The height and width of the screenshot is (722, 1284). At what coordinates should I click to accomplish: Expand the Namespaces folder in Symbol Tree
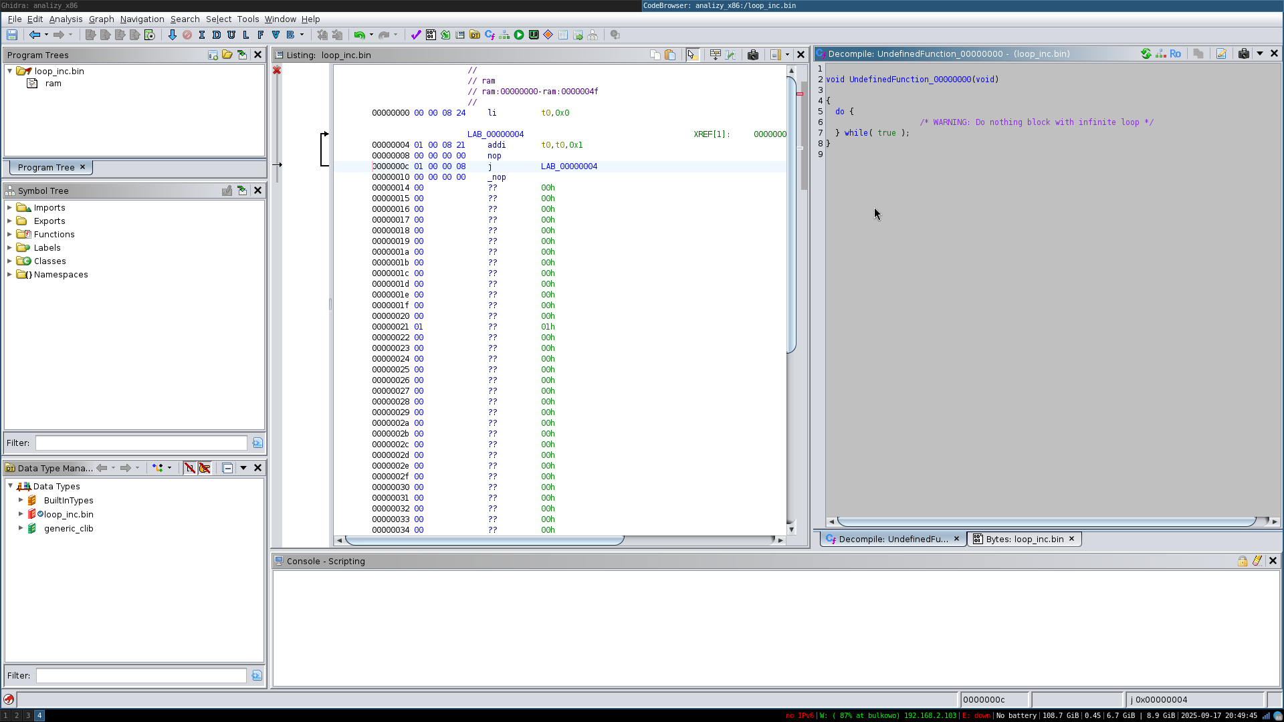(10, 275)
